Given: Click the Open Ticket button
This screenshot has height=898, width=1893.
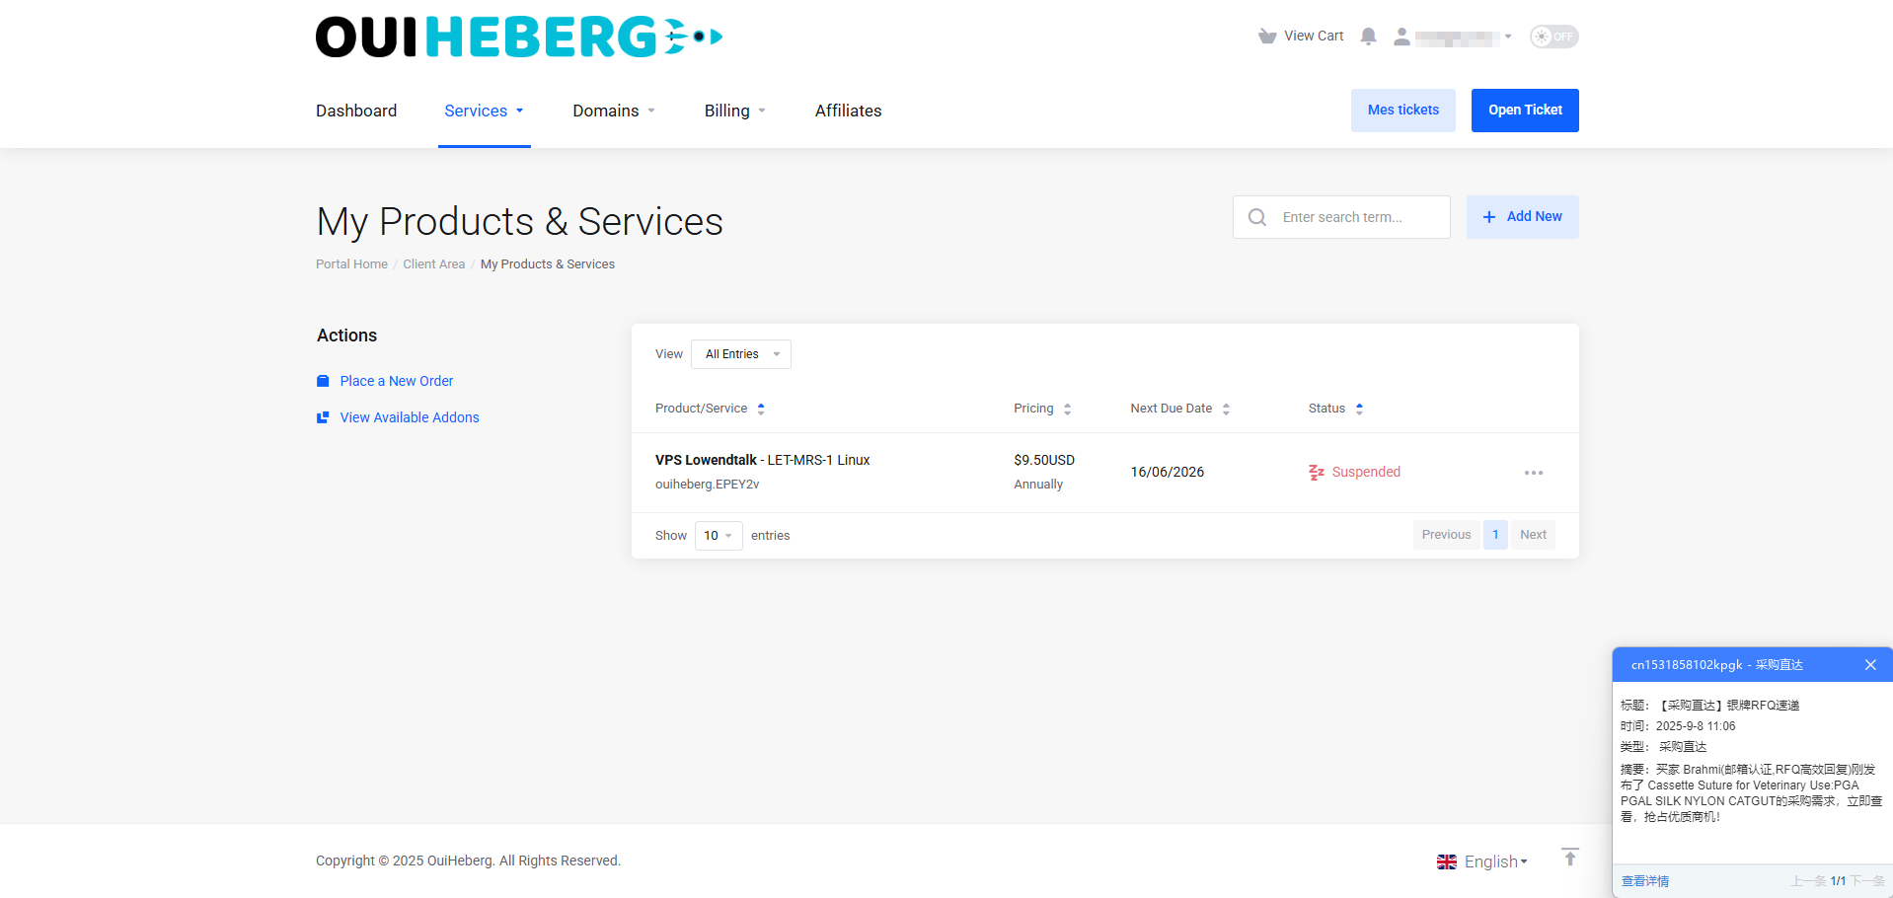Looking at the screenshot, I should (x=1525, y=111).
